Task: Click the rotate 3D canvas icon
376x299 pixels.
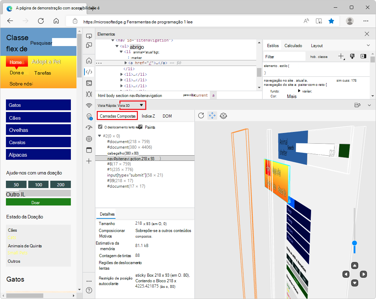Action: click(x=223, y=116)
